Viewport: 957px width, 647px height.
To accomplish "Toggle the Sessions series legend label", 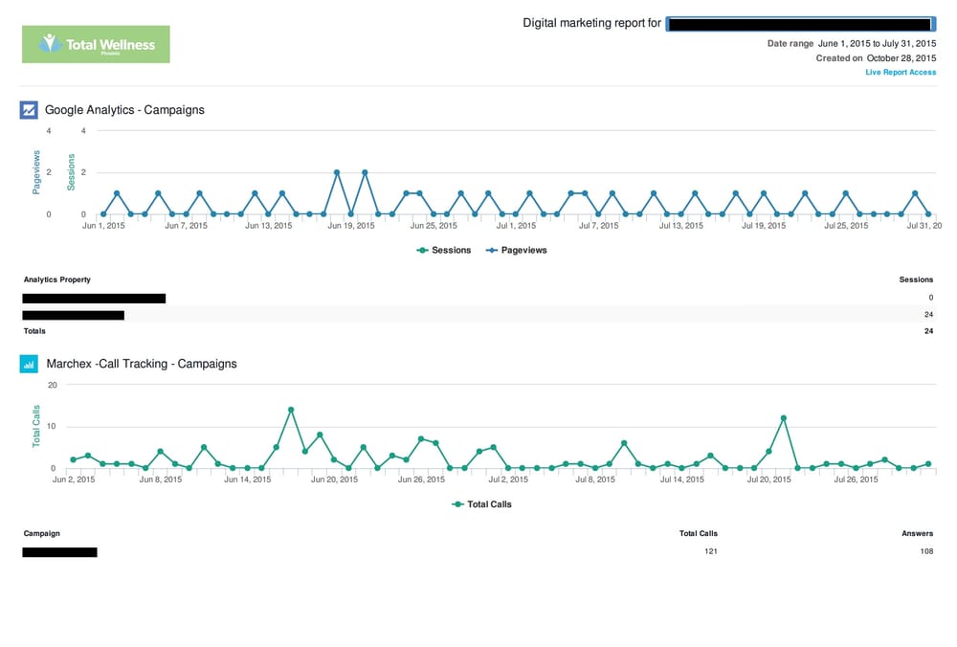I will [452, 251].
